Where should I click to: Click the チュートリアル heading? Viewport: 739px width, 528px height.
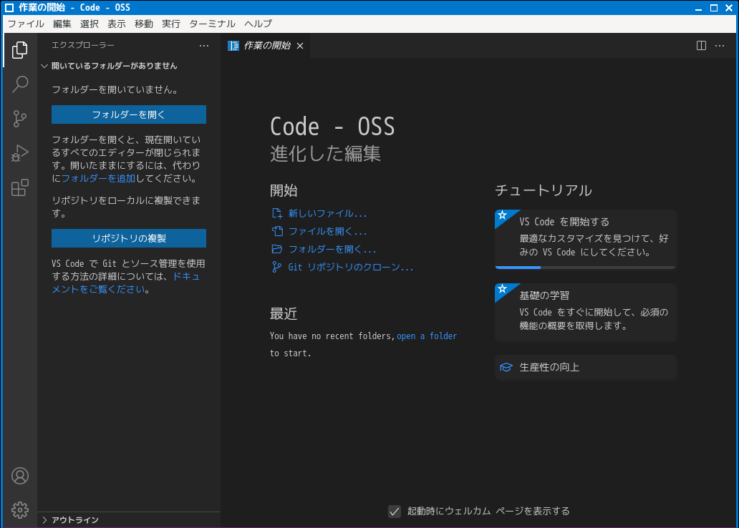click(544, 190)
